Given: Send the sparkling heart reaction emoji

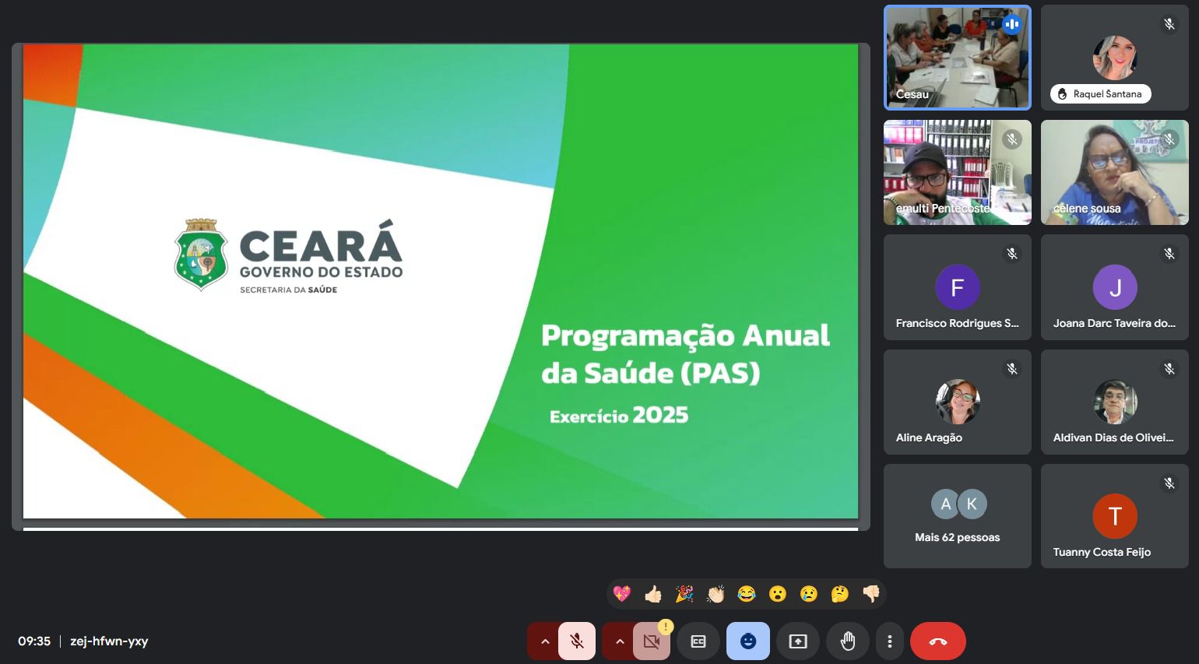Looking at the screenshot, I should [622, 594].
